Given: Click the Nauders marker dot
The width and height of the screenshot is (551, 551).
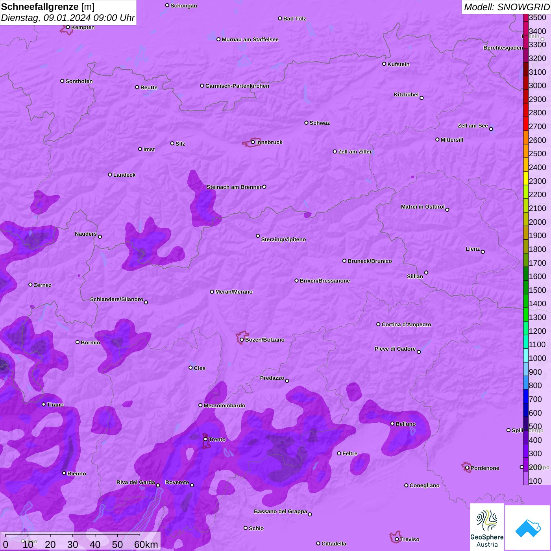Looking at the screenshot, I should click(100, 237).
